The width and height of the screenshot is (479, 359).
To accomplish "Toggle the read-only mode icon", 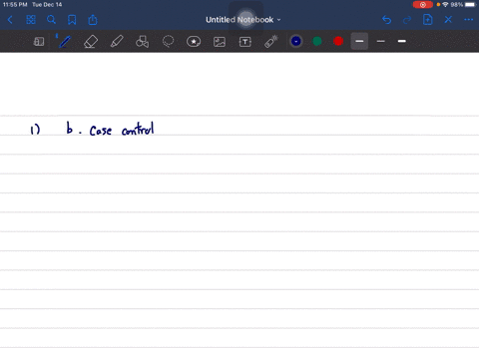I will 39,42.
